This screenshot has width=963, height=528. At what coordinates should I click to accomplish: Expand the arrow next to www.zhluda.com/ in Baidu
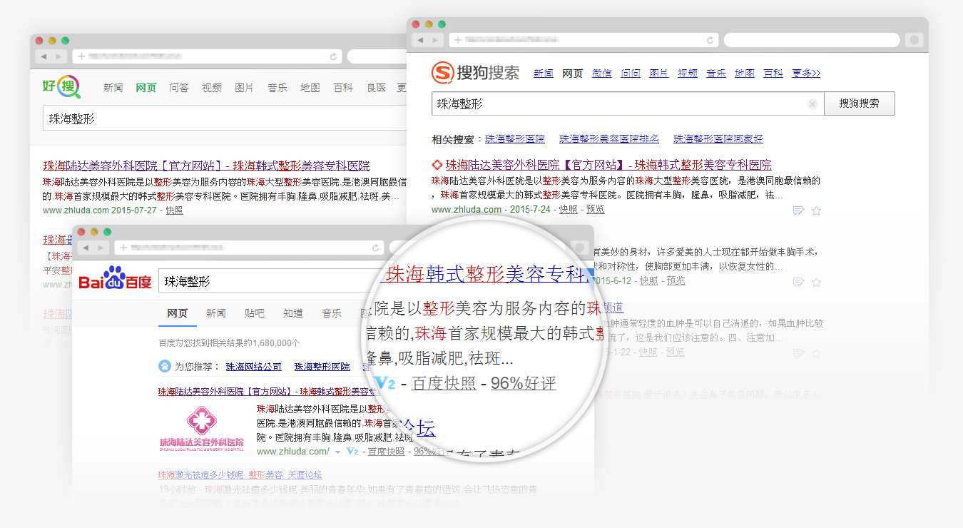tap(337, 452)
